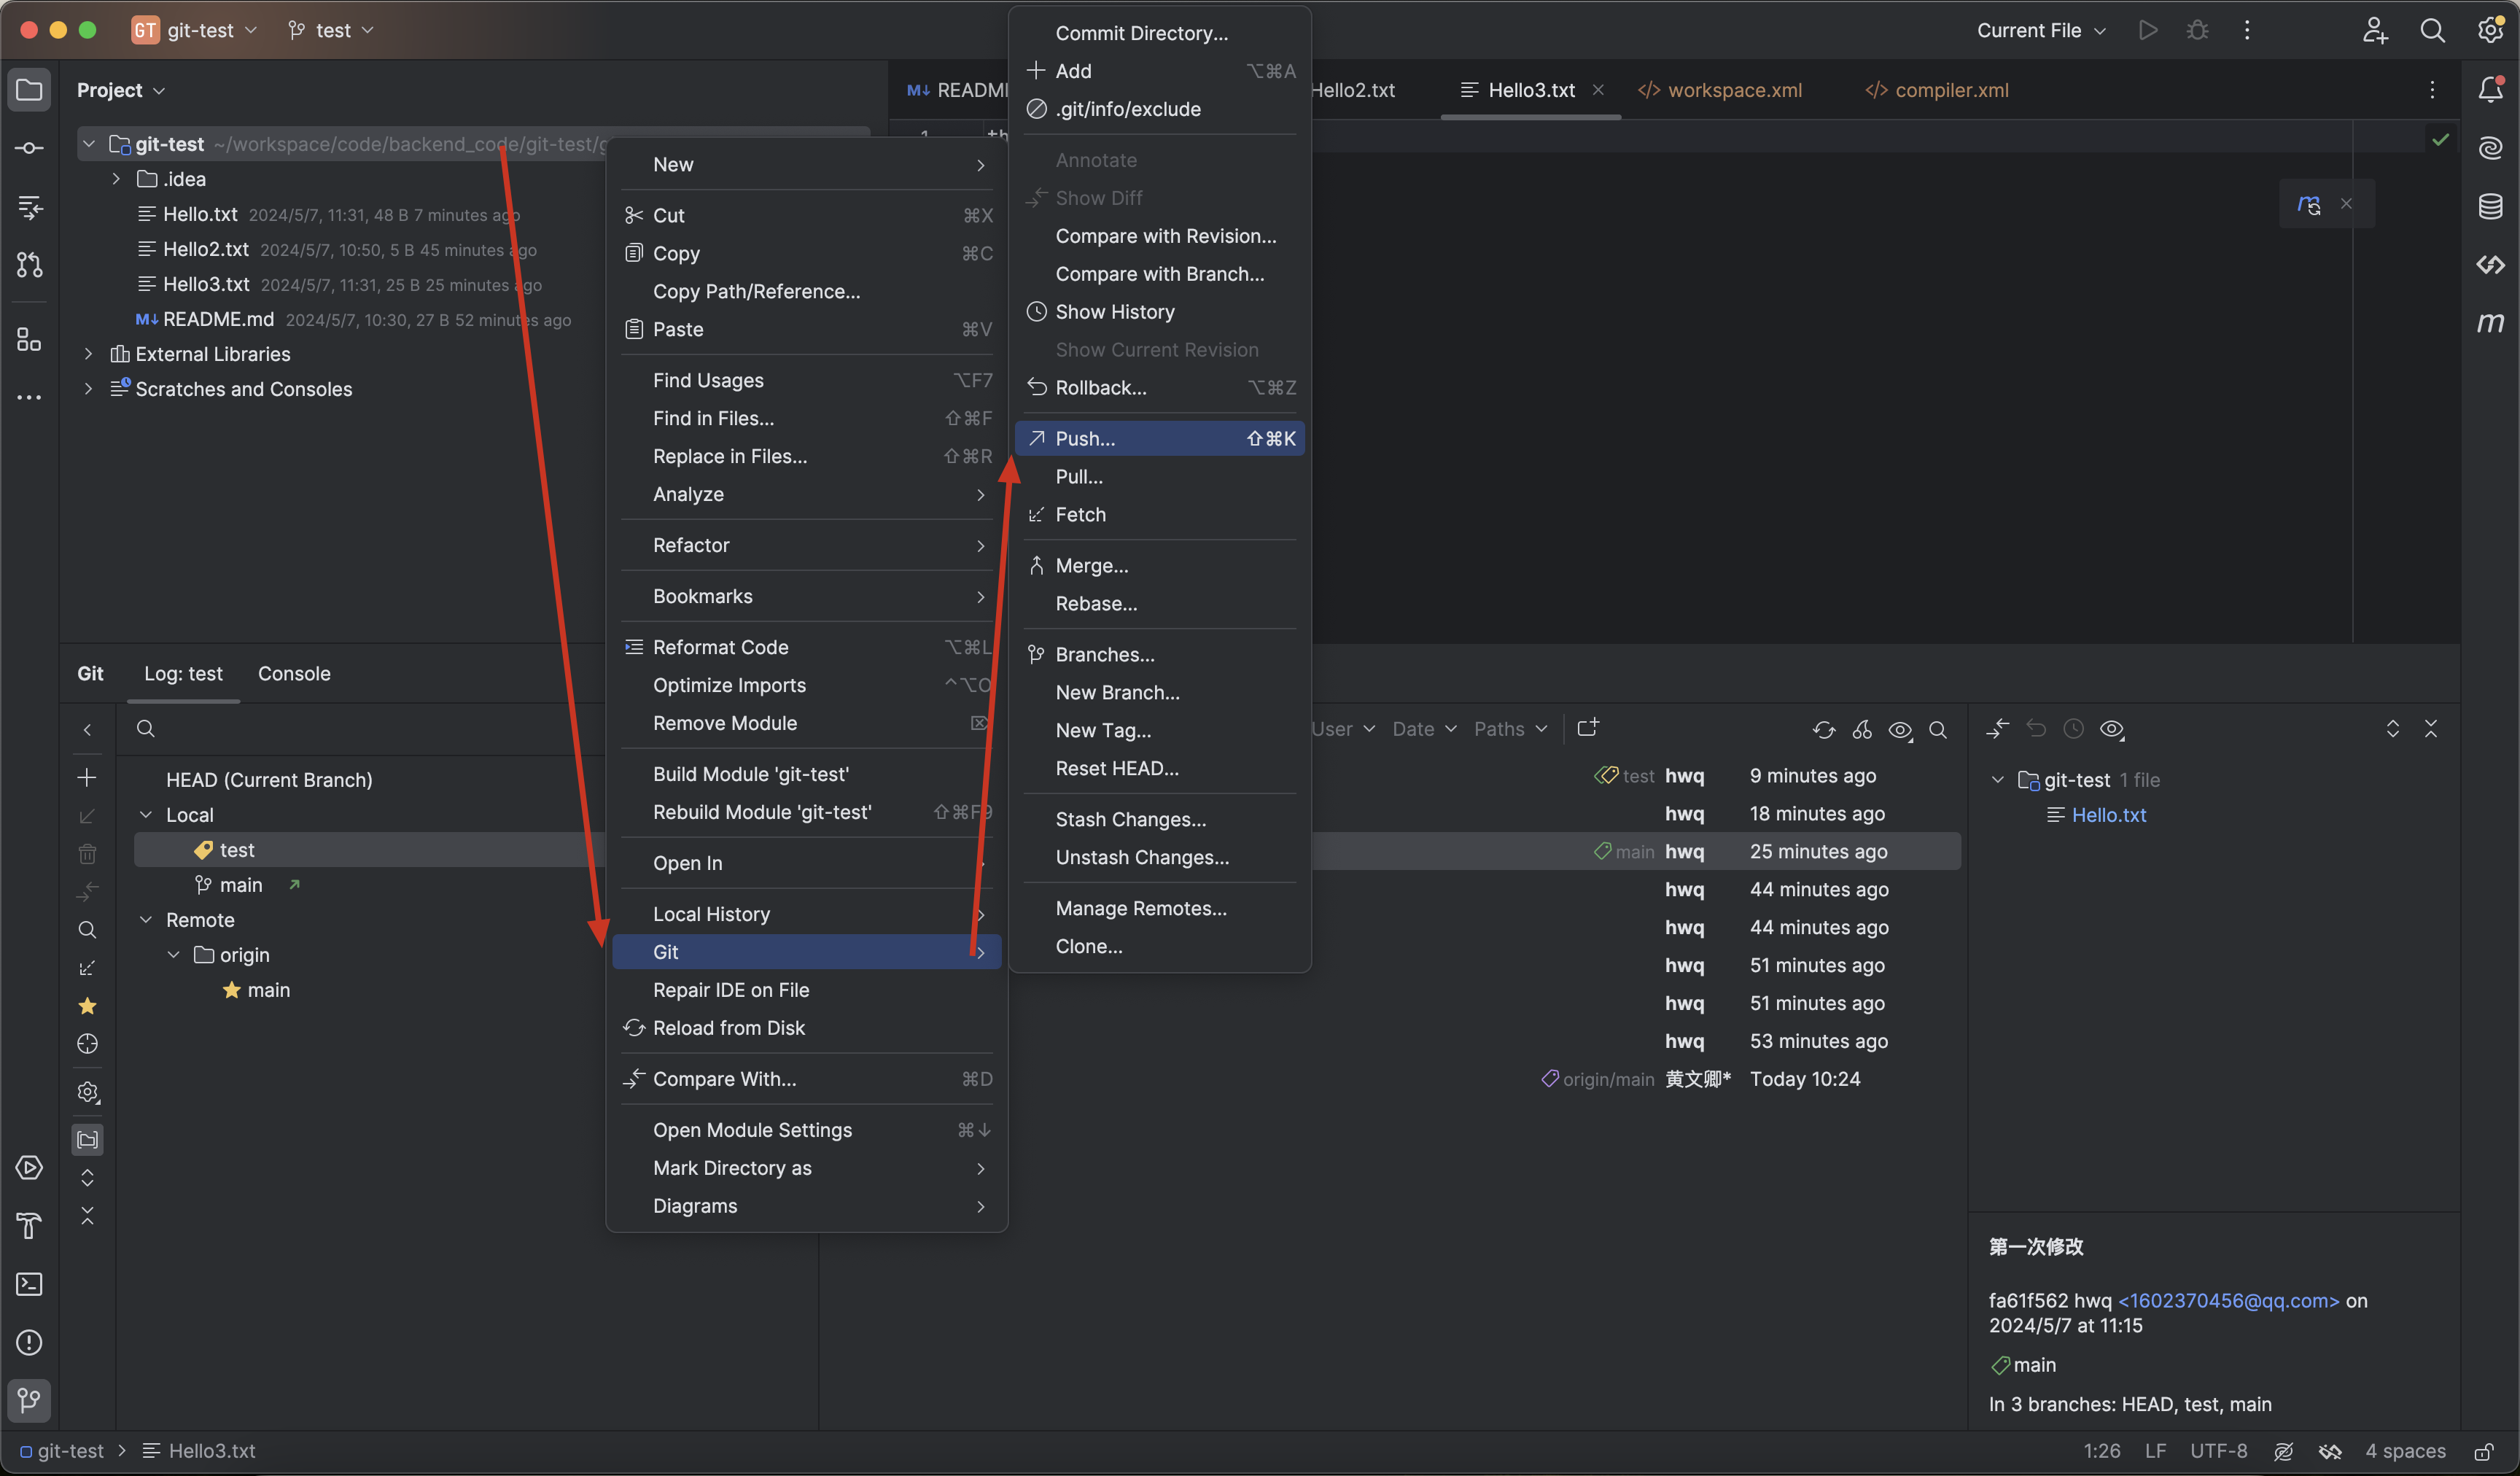Select Push... in the Git submenu

pyautogui.click(x=1085, y=439)
